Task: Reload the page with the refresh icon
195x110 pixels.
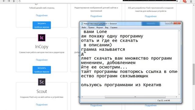Action: tap(19, 1)
